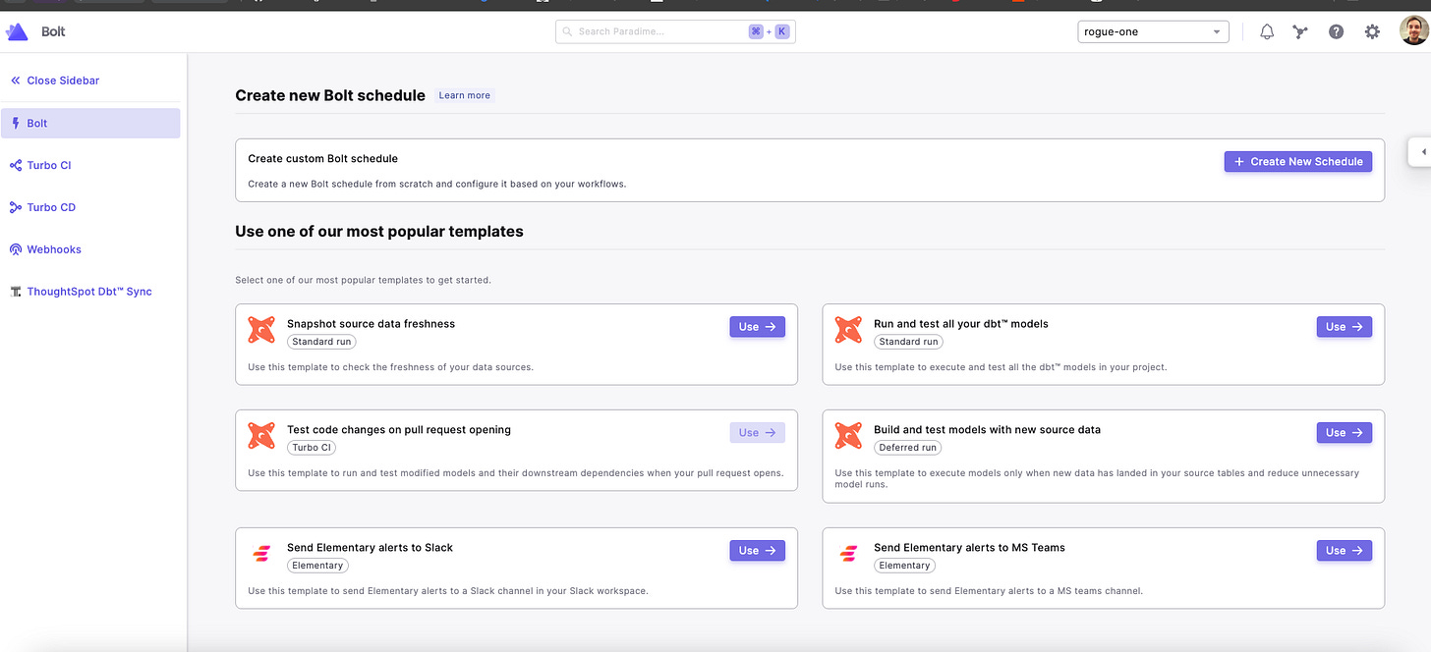Screen dimensions: 1431x652
Task: Click the Learn more link
Action: [x=465, y=95]
